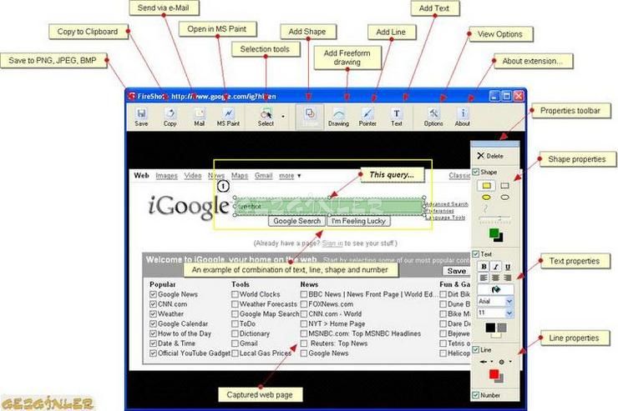Open the Advanced Search link
The width and height of the screenshot is (618, 411).
(447, 204)
